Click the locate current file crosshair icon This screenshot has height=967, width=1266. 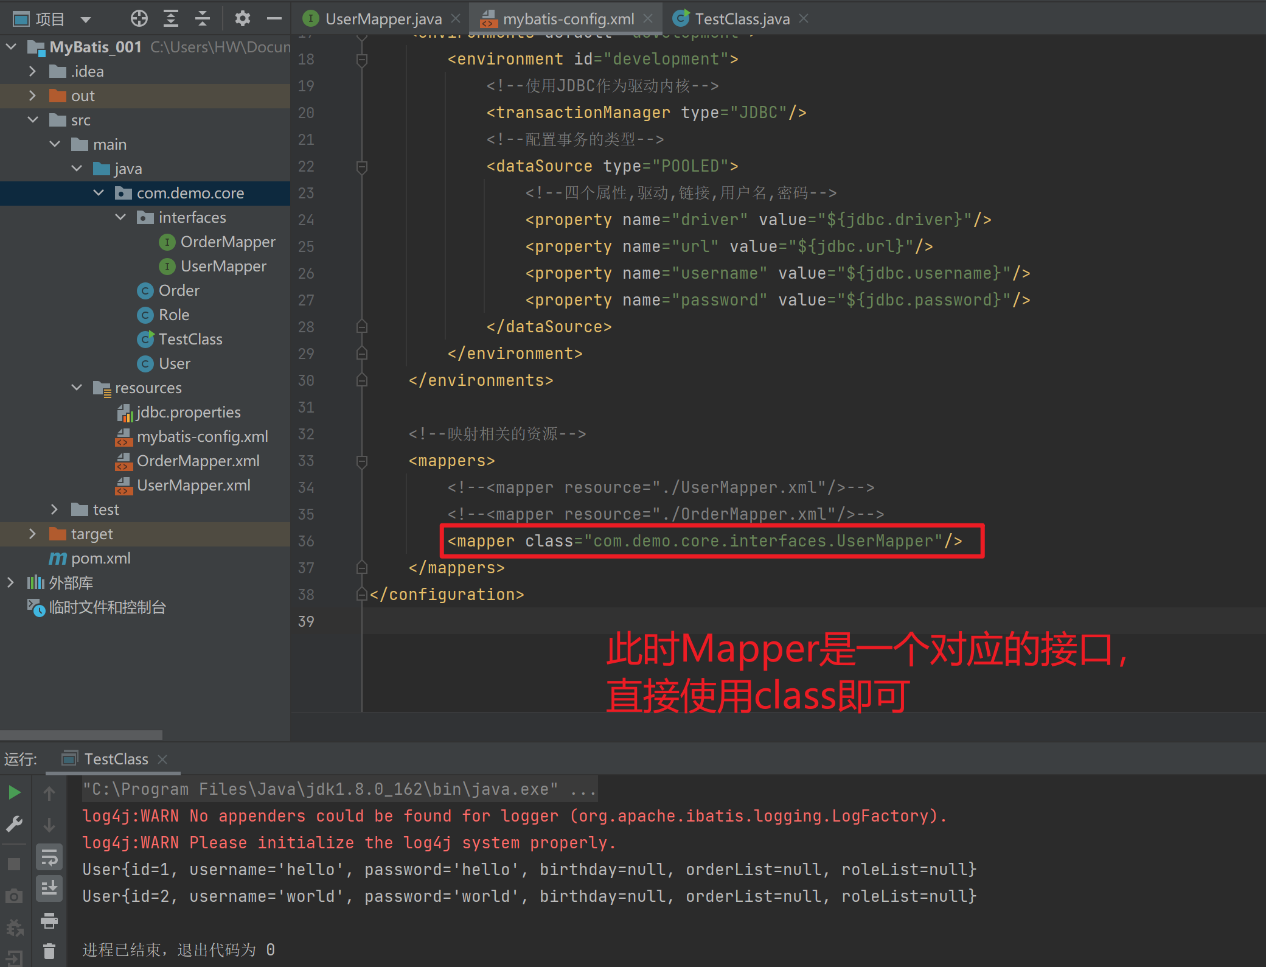pyautogui.click(x=139, y=19)
